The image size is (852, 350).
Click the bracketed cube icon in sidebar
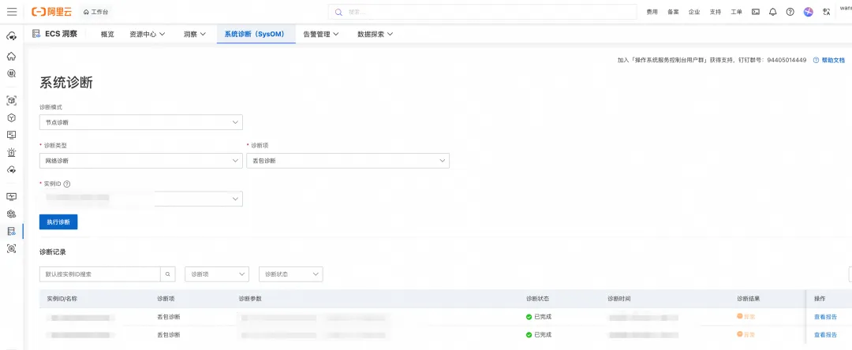[11, 100]
